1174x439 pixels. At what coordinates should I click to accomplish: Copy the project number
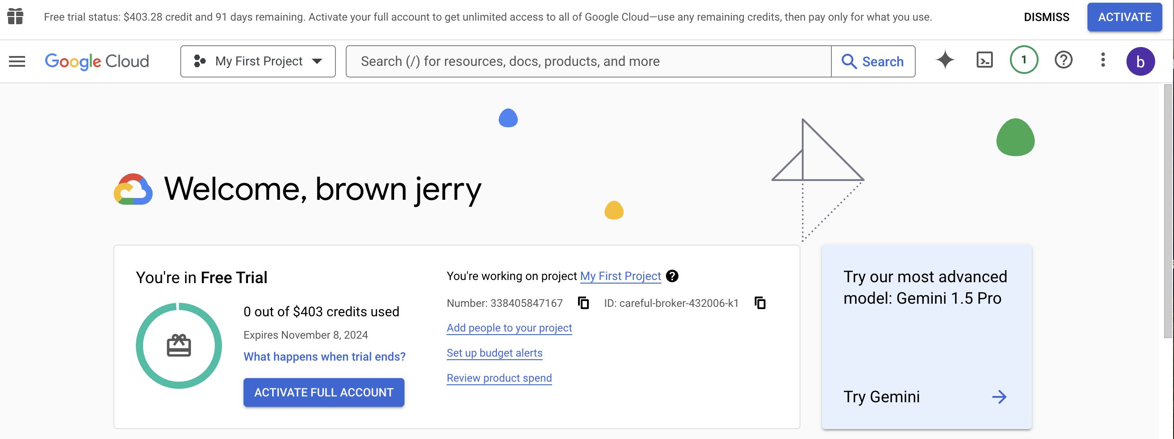coord(583,303)
